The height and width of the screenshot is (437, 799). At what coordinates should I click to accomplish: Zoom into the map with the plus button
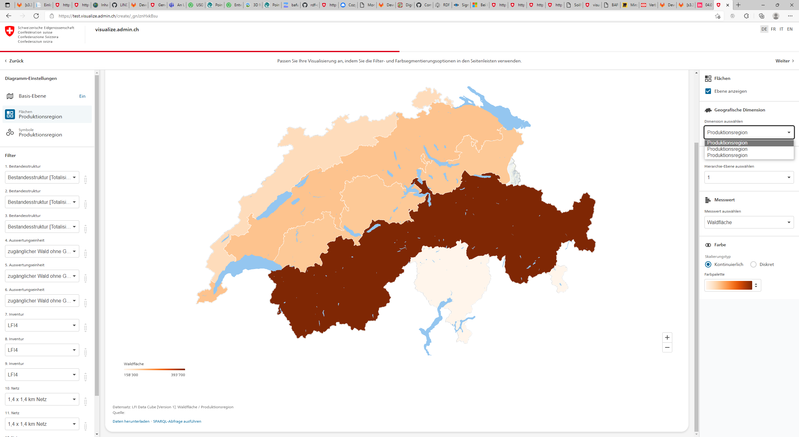667,337
